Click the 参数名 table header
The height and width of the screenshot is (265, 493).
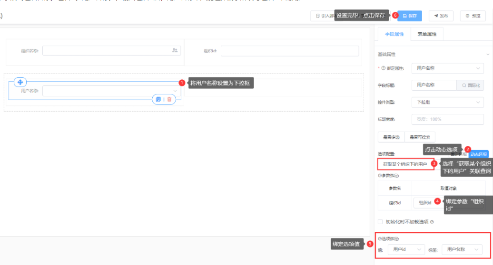pyautogui.click(x=394, y=188)
